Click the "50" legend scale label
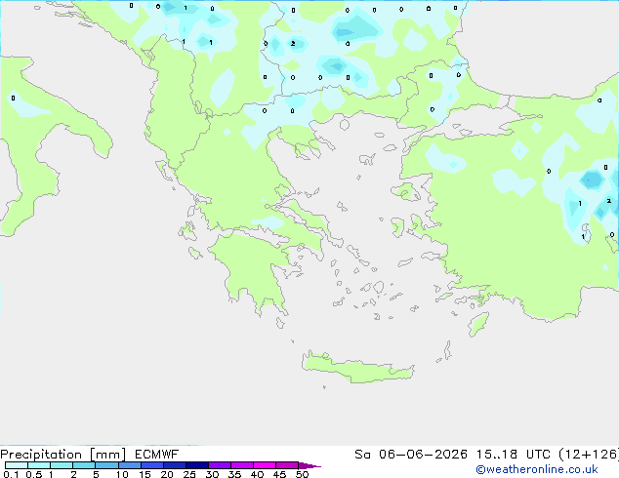This screenshot has width=619, height=478. coord(302,474)
